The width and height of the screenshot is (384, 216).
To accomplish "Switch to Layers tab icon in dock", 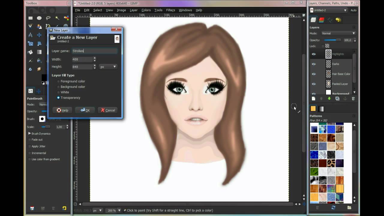I will coord(313,20).
